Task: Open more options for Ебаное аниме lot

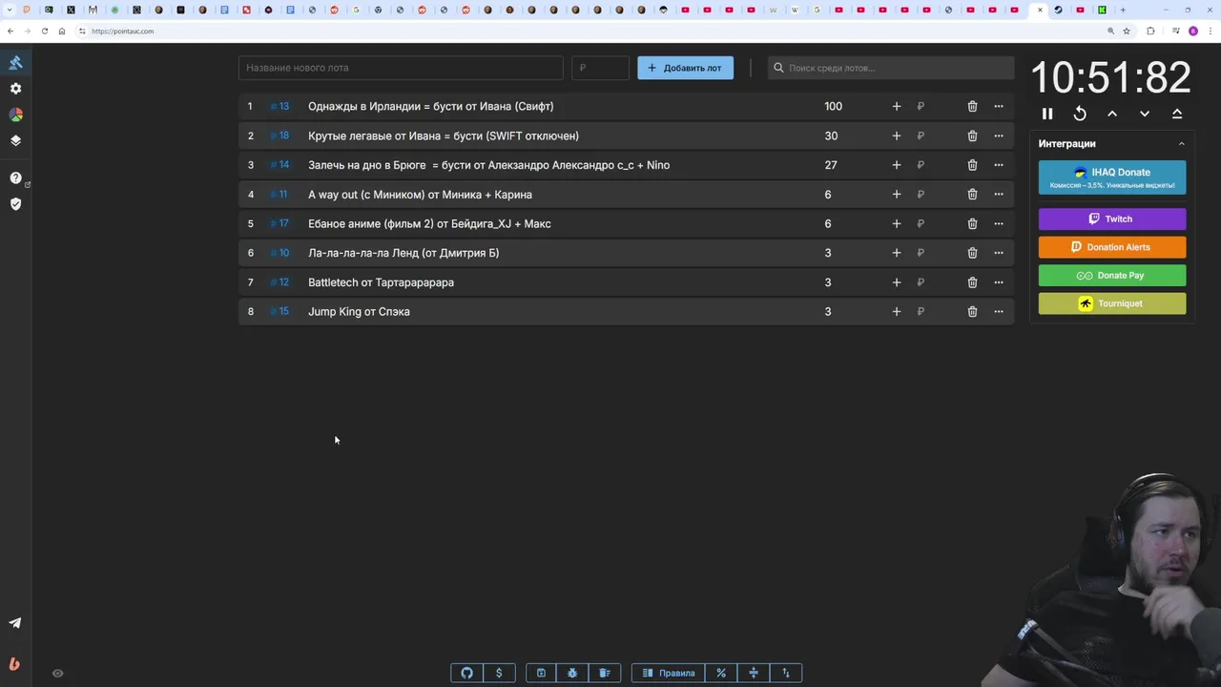Action: [998, 223]
